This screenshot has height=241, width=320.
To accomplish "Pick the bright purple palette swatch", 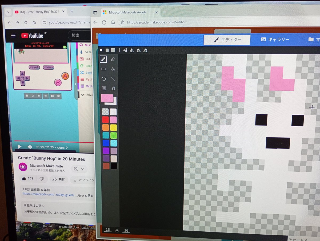I will tap(106, 151).
